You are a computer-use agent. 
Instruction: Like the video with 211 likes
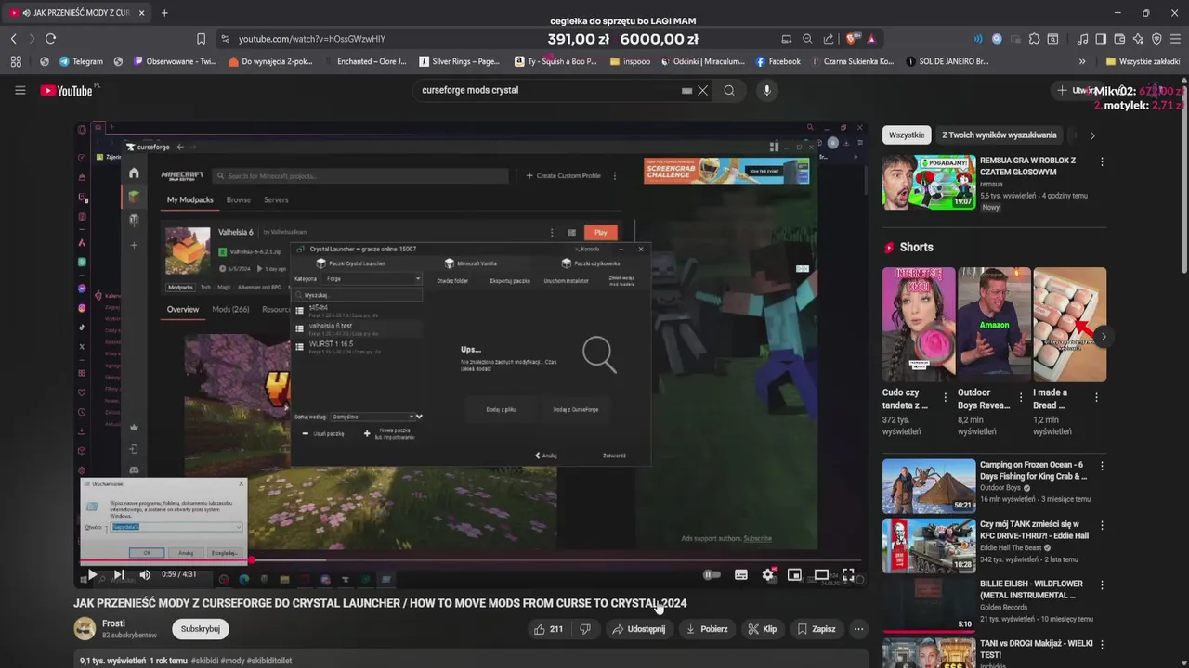coord(549,629)
